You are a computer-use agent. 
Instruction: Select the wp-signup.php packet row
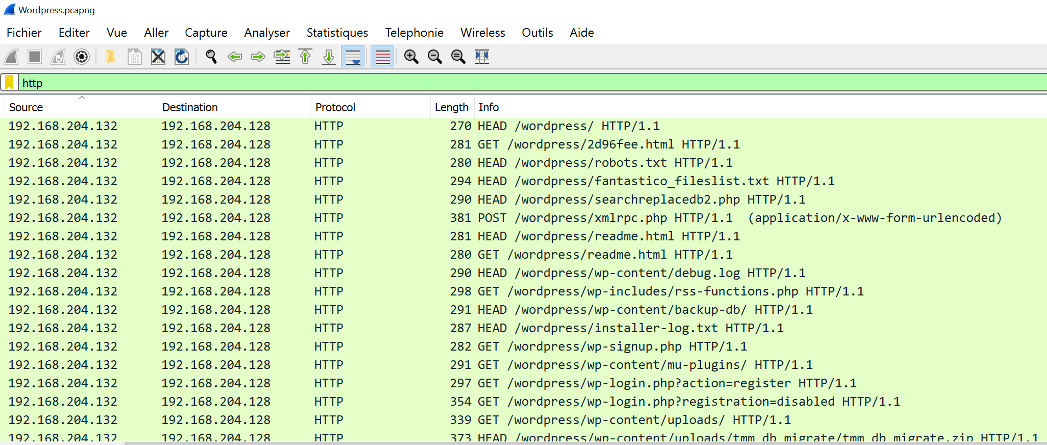[523, 347]
